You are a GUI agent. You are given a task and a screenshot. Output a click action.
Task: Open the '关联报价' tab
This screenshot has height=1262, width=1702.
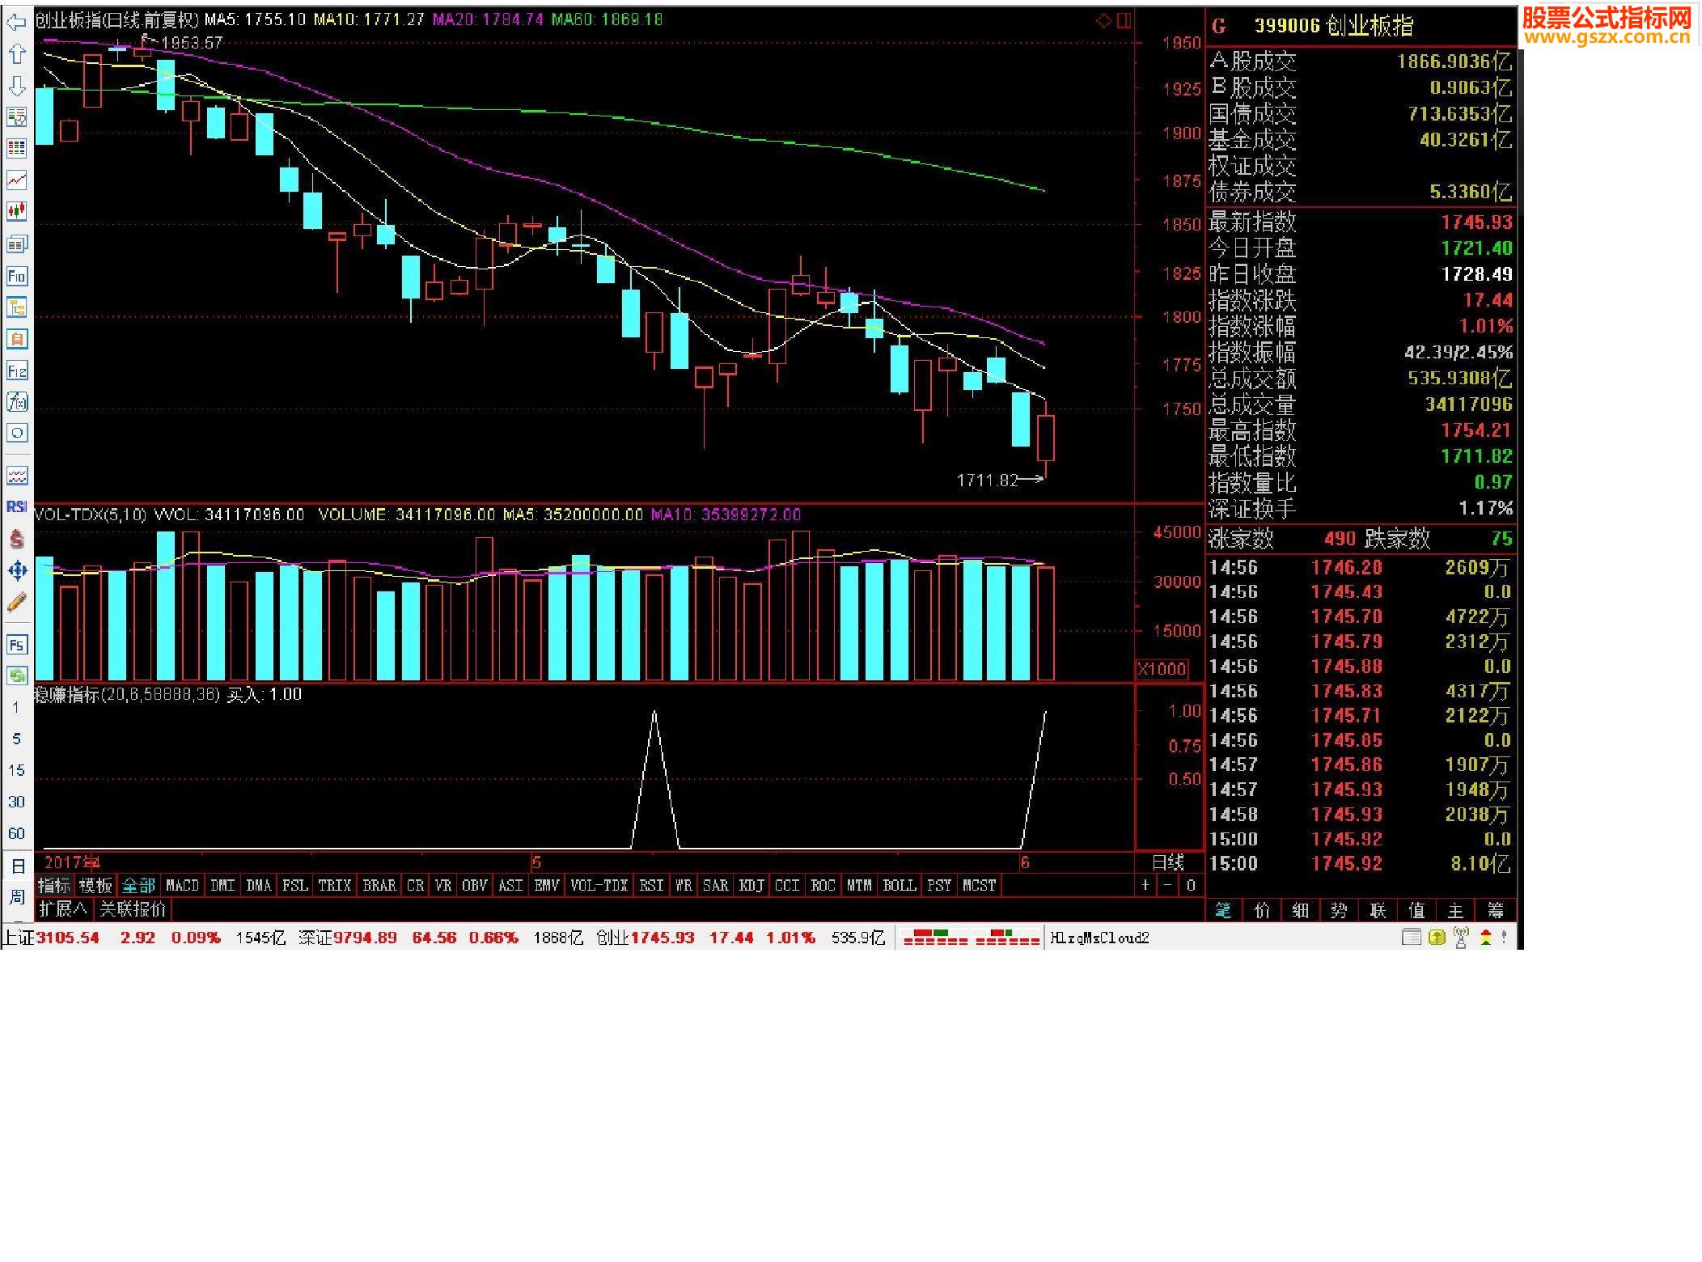coord(133,909)
